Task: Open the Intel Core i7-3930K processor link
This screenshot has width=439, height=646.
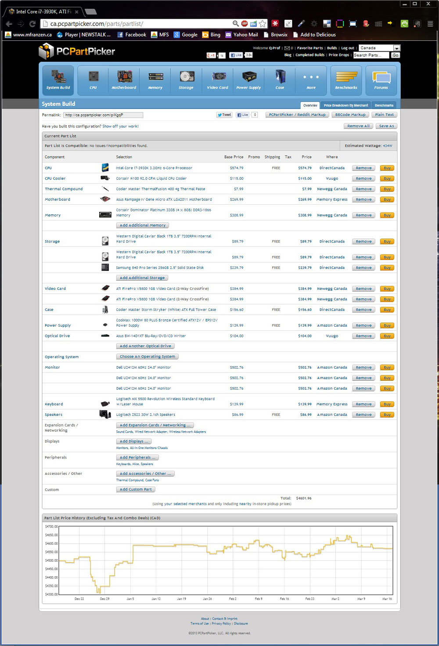Action: click(154, 168)
